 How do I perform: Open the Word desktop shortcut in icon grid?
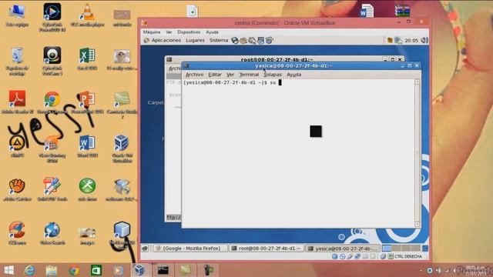(87, 146)
